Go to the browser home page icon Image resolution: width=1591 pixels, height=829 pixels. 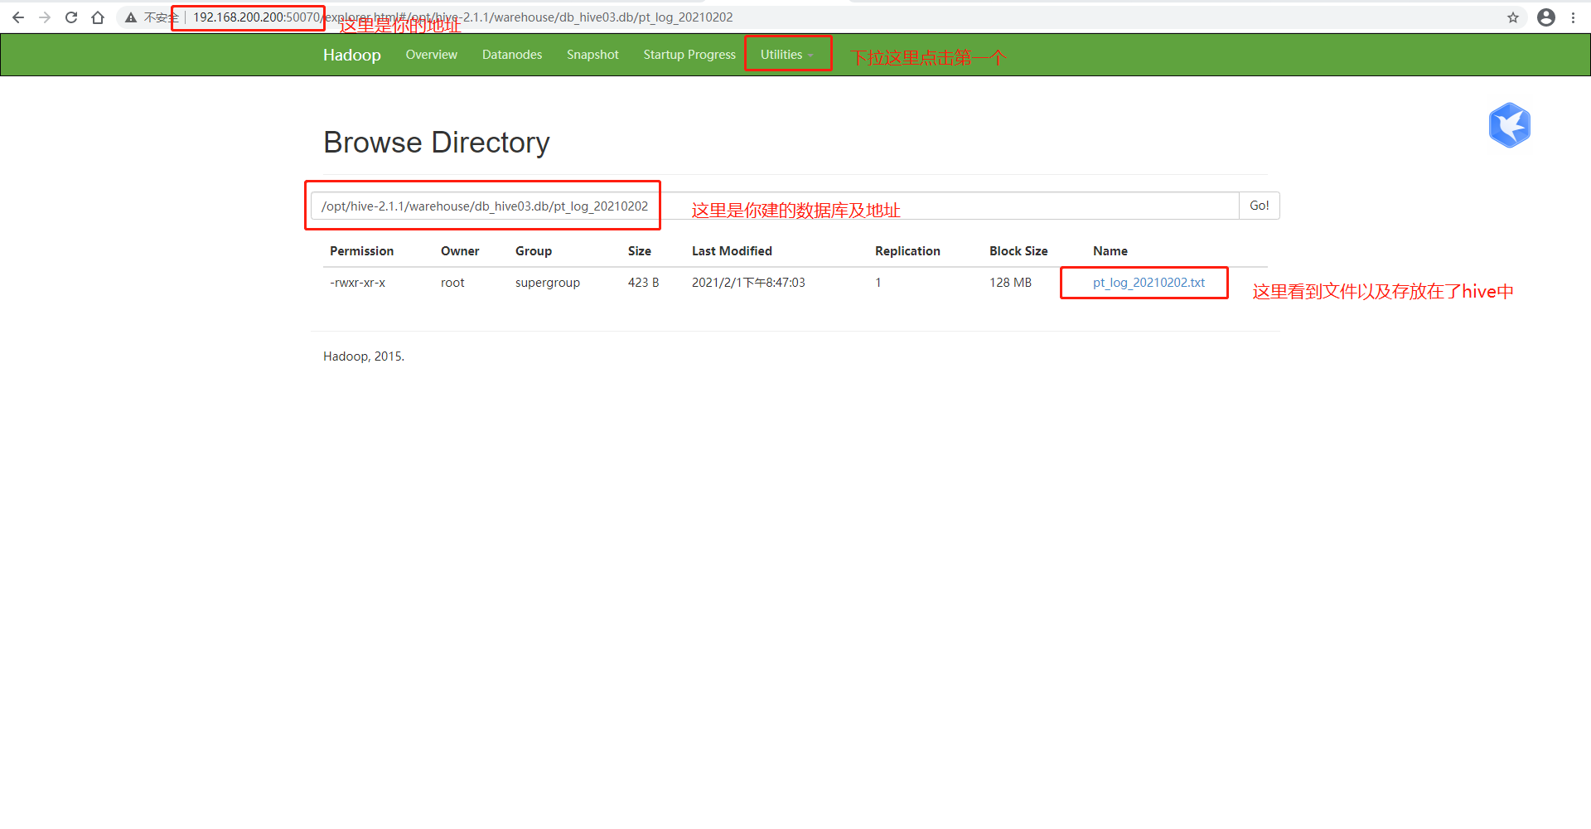(98, 17)
